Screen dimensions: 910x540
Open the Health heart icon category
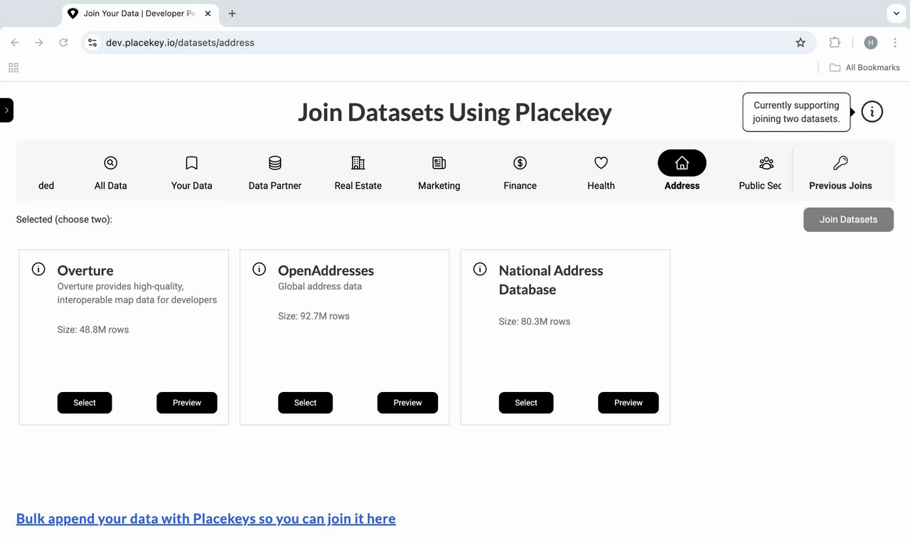coord(601,163)
